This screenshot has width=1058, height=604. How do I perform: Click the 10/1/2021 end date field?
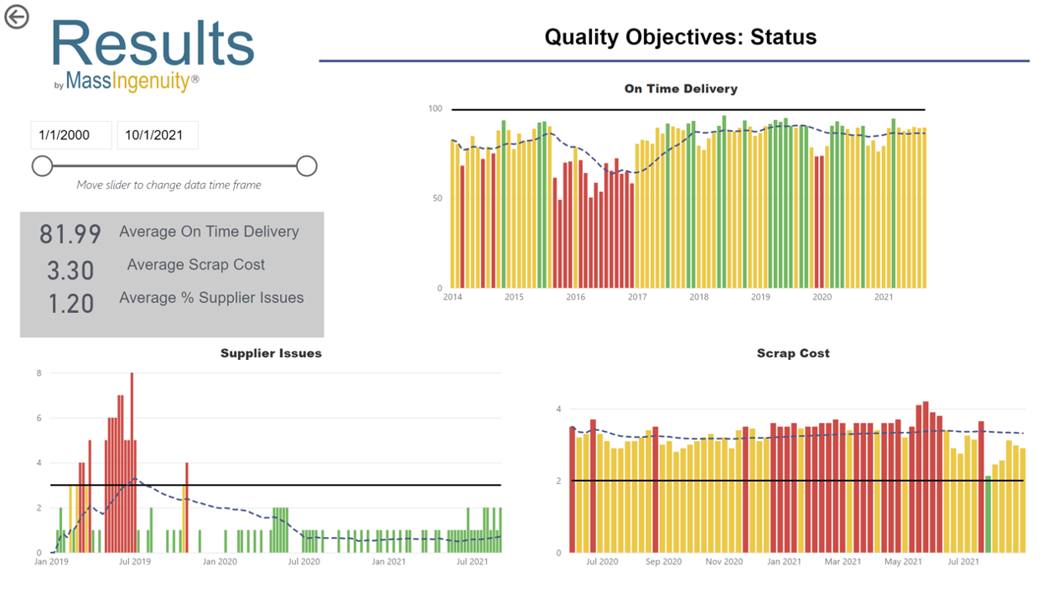point(158,134)
